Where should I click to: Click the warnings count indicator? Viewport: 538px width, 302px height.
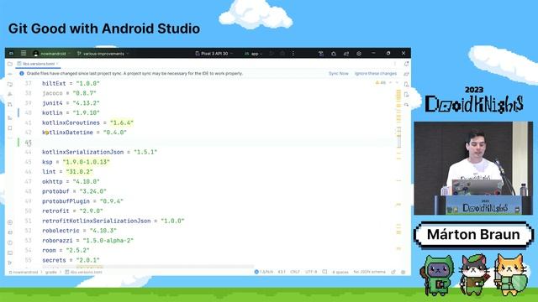pos(381,83)
